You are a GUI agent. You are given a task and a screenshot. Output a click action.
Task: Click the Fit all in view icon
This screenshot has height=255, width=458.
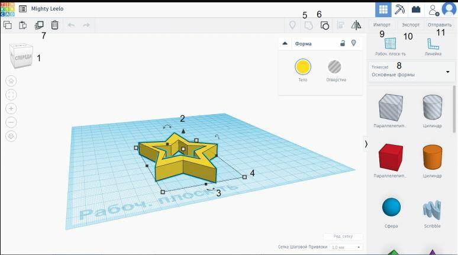pyautogui.click(x=11, y=95)
